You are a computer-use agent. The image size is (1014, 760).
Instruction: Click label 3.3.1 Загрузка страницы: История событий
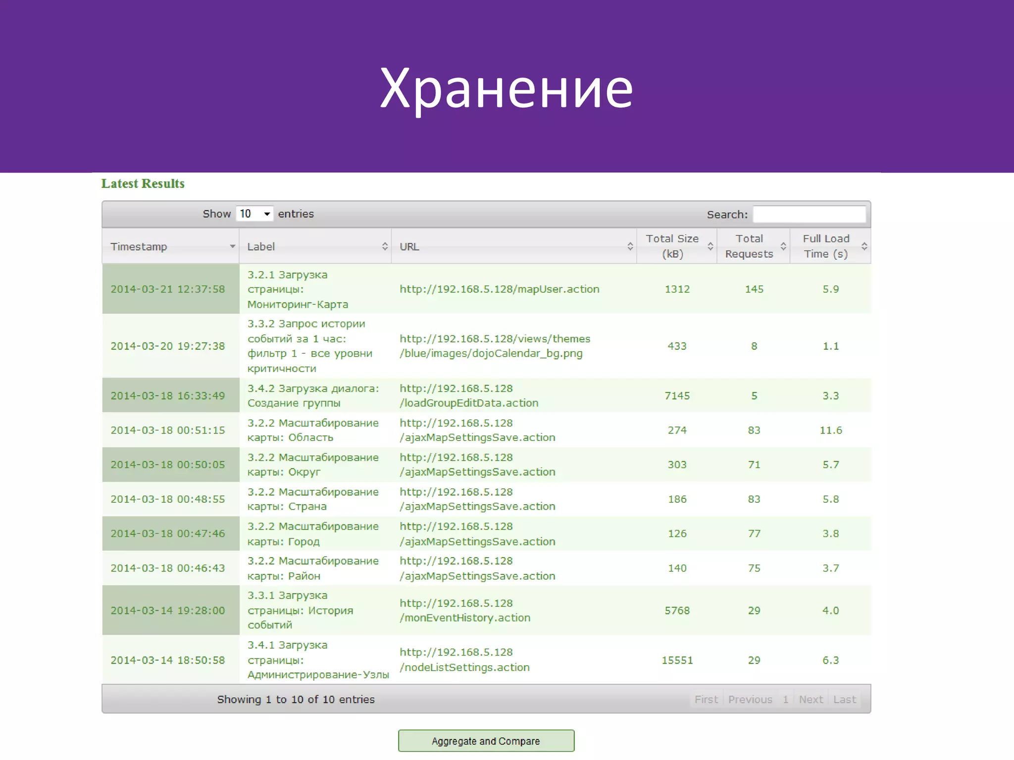pyautogui.click(x=300, y=610)
